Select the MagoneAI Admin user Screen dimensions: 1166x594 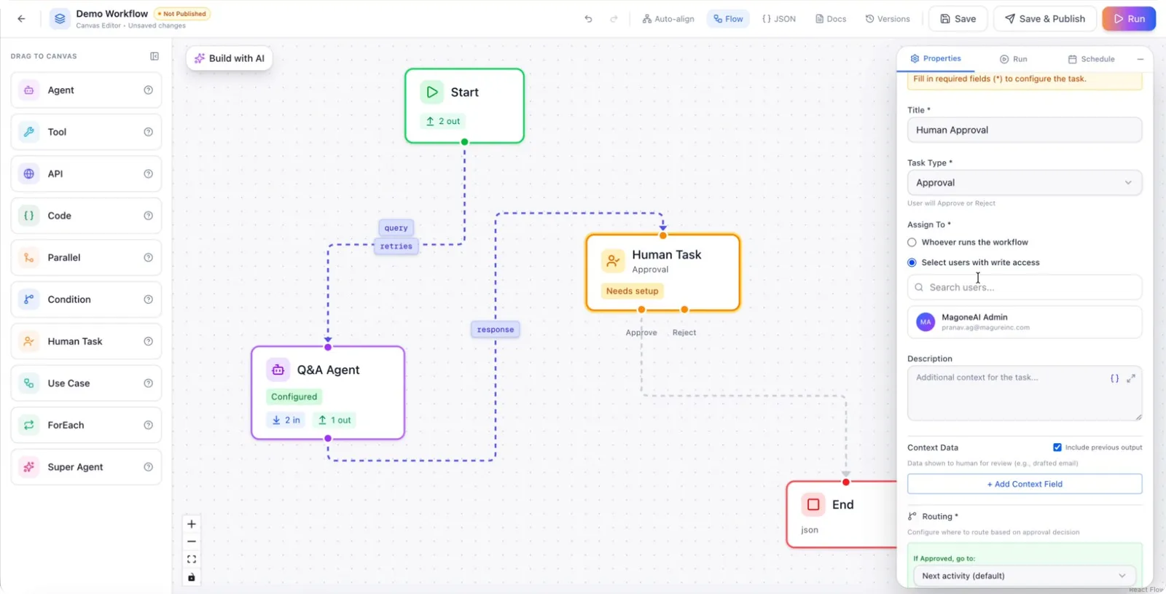(x=1025, y=322)
